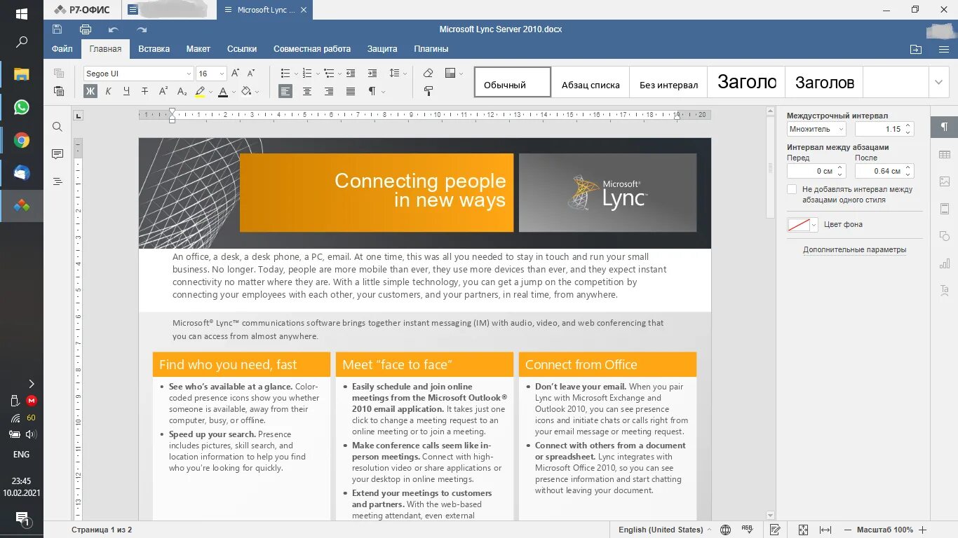Fit document to width
This screenshot has height=538, width=958.
825,530
